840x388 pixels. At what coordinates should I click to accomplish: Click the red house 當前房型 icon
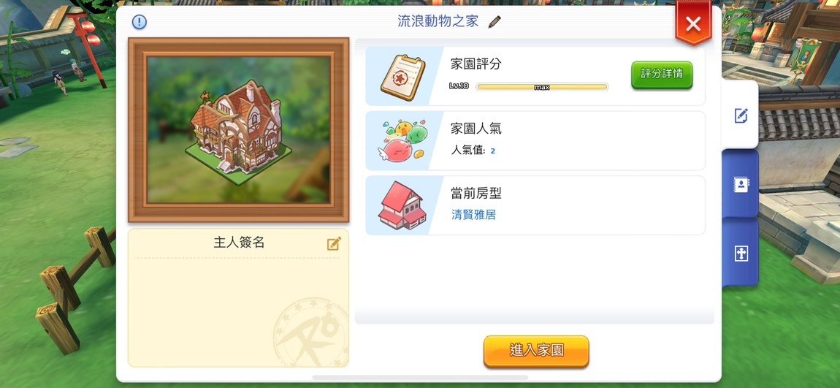click(x=402, y=205)
